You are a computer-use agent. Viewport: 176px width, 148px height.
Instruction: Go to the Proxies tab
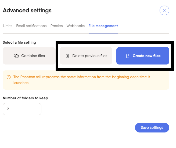(x=56, y=26)
